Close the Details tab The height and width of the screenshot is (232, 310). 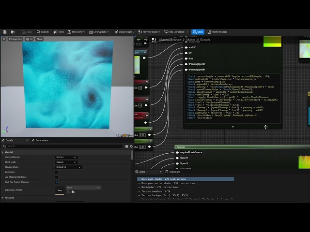click(x=27, y=141)
